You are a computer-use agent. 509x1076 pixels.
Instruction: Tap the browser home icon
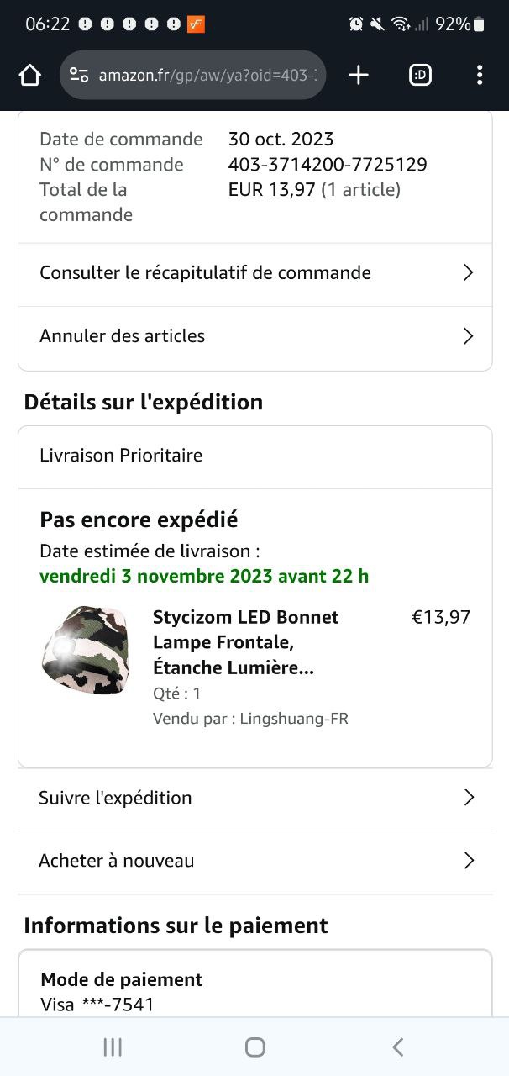point(30,76)
